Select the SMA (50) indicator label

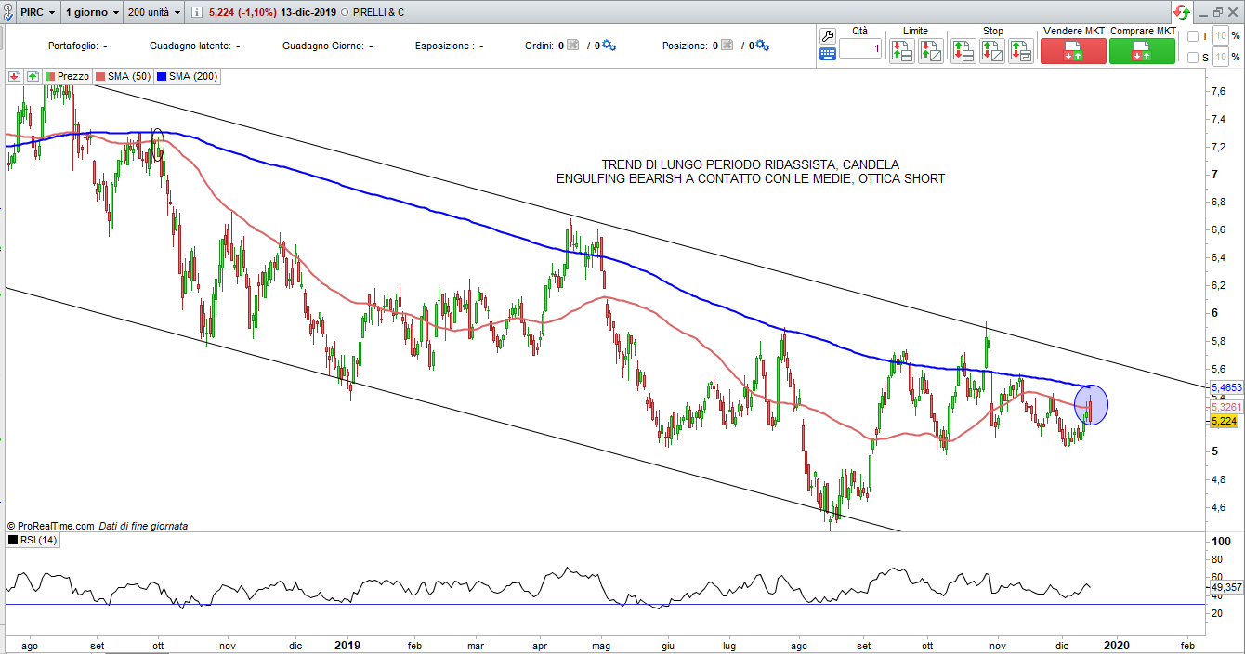pos(124,76)
